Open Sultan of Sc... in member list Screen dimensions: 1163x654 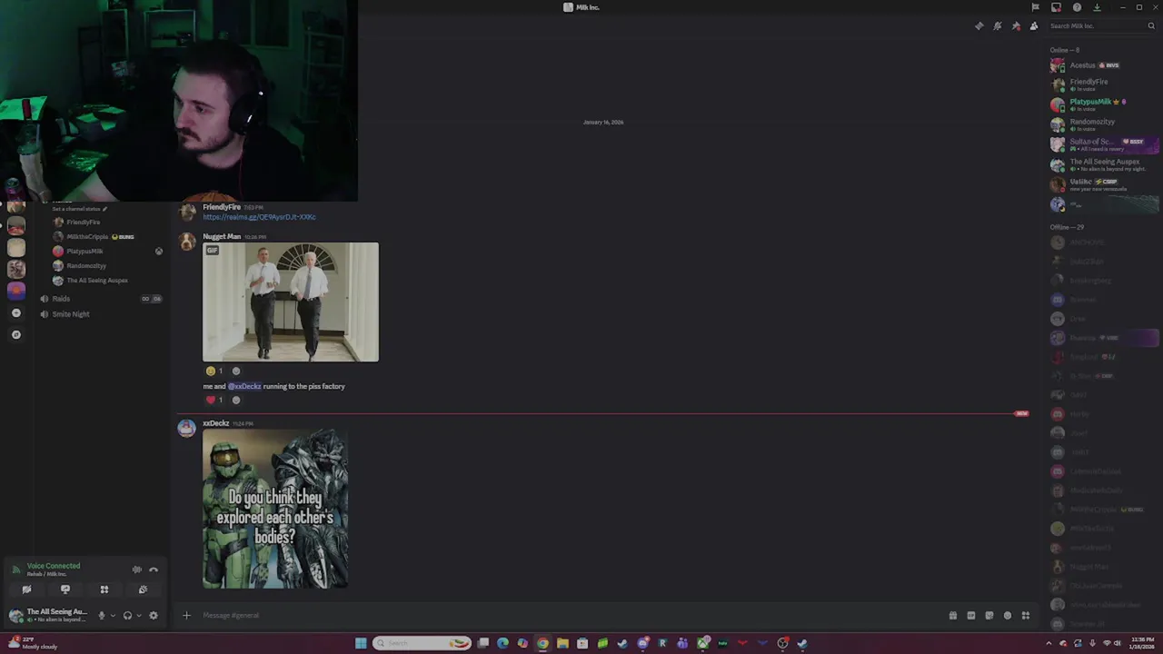tap(1103, 144)
